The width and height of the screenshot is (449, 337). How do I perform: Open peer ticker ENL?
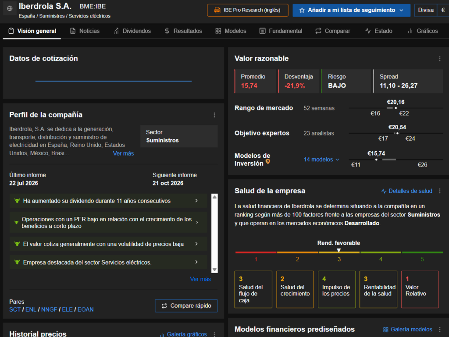point(31,309)
